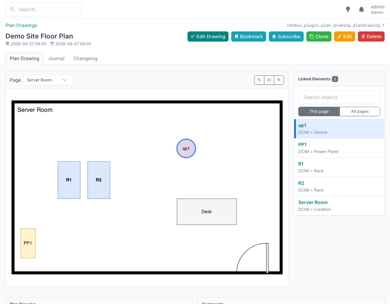The width and height of the screenshot is (390, 304).
Task: Select Server Room in Linked Elements list
Action: tap(339, 206)
